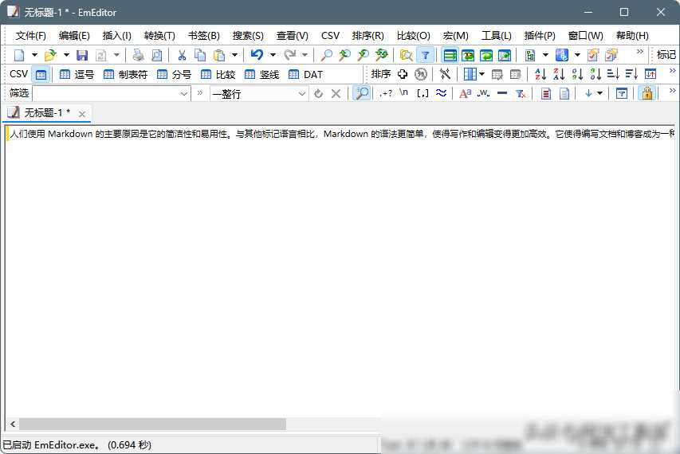Screen dimensions: 680x454
Task: Close the 无标题-1 tab
Action: [82, 114]
